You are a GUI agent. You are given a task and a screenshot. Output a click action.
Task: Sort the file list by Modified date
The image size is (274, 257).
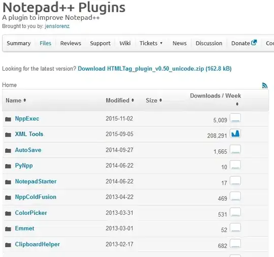point(120,101)
